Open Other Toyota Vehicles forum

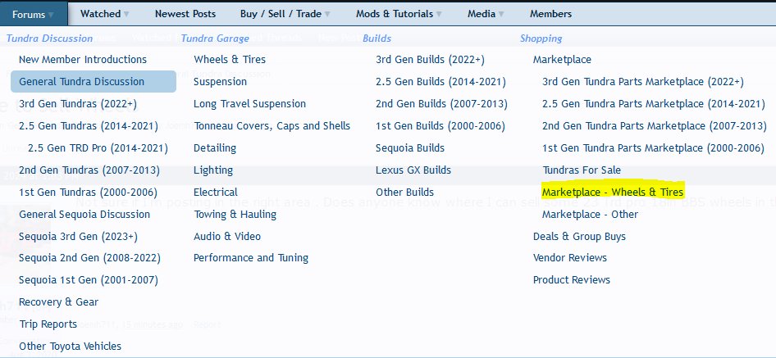click(x=70, y=347)
